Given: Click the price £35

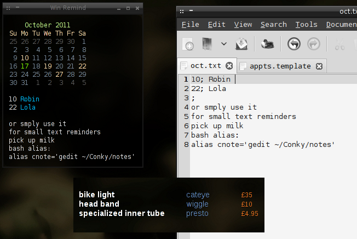Looking at the screenshot, I should 246,195.
